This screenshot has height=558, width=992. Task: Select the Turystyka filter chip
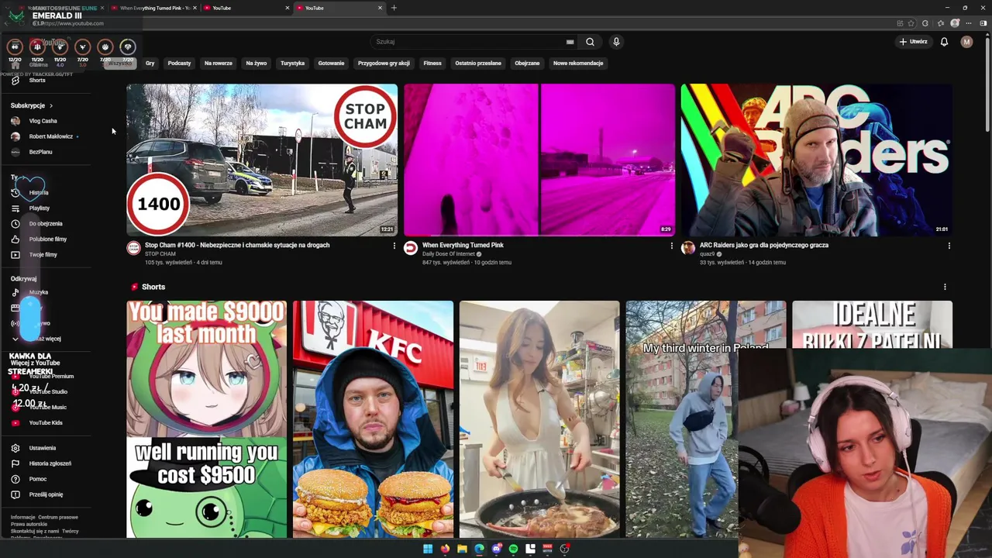click(293, 64)
